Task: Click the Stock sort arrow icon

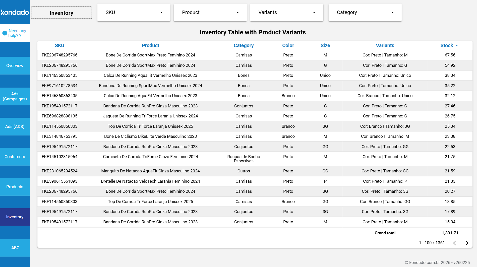Action: pos(457,46)
